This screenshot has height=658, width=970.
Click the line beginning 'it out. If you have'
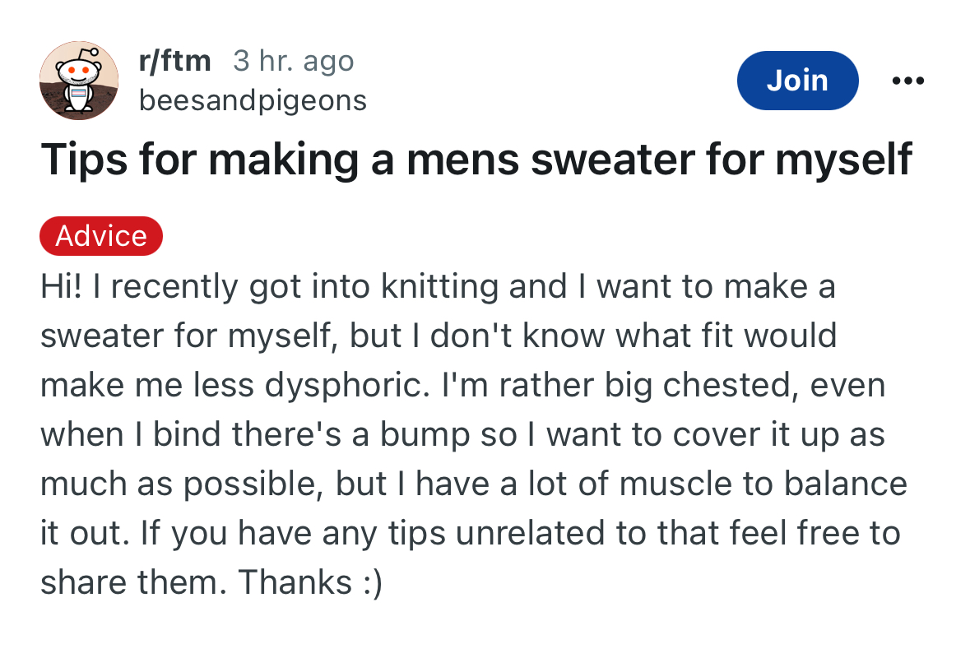[470, 533]
